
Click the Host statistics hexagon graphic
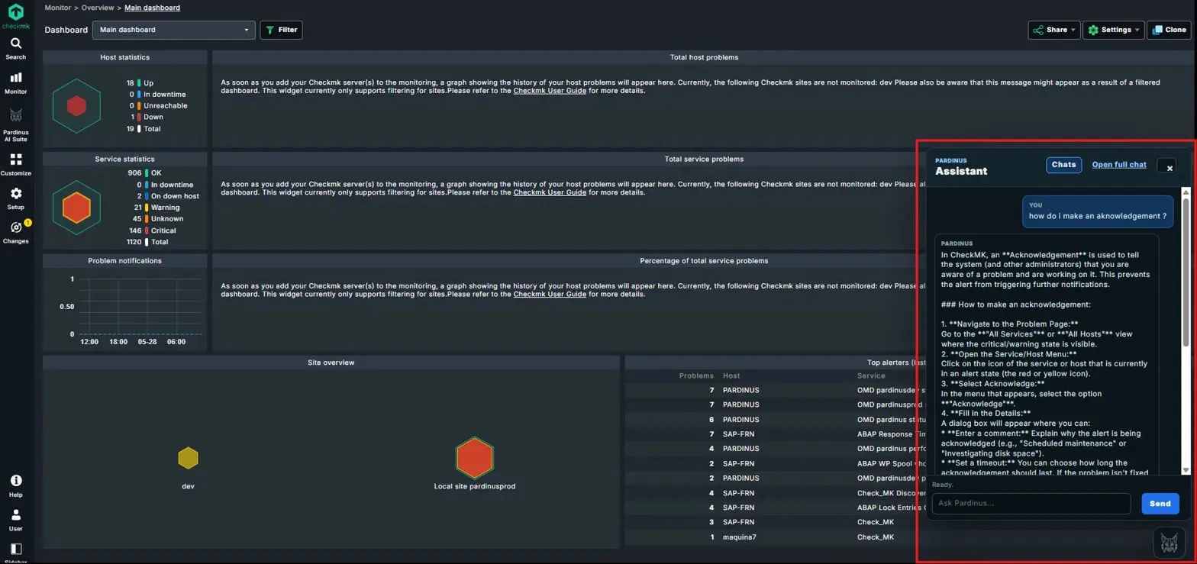pyautogui.click(x=76, y=106)
